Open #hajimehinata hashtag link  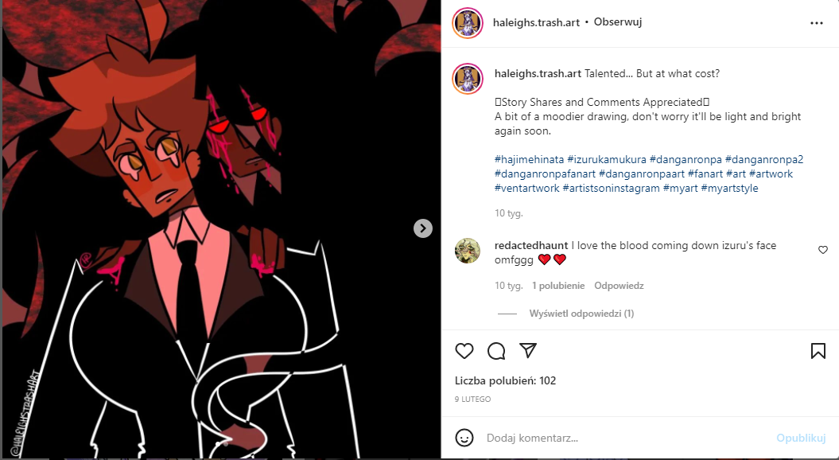529,160
